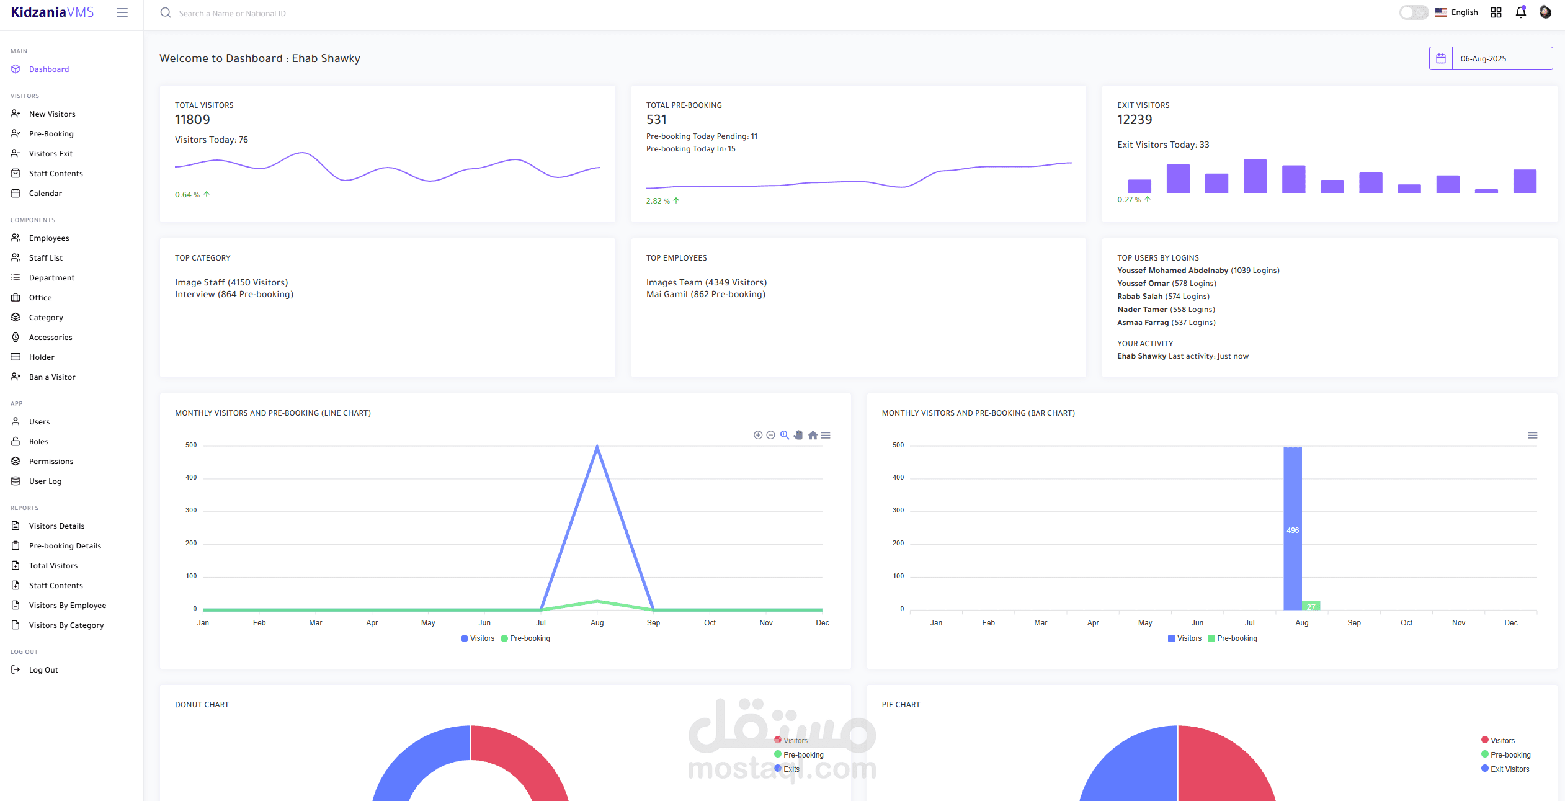
Task: Click the Category layers icon in sidebar
Action: 16,317
